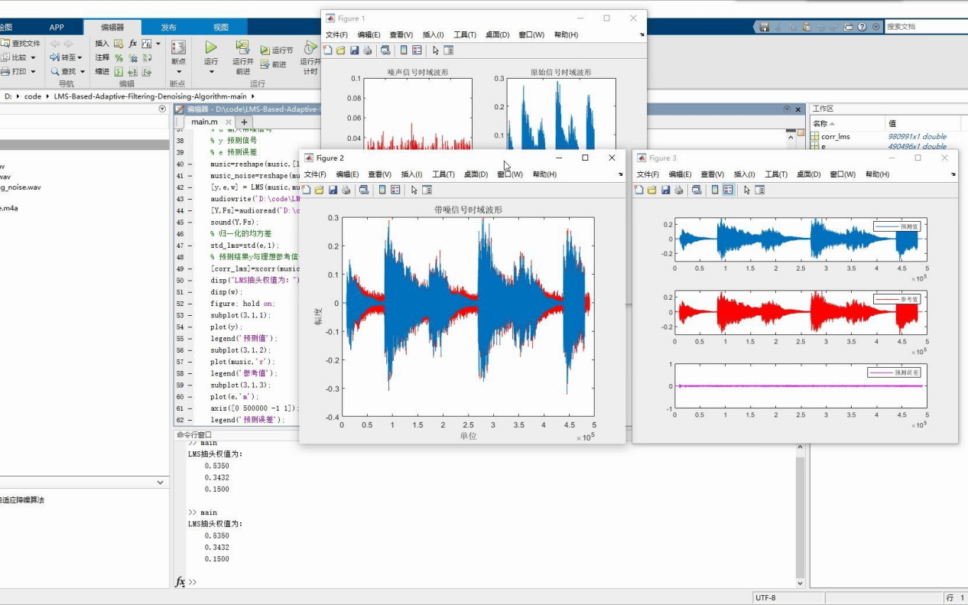Click the green Run (运行) button icon
The width and height of the screenshot is (968, 605).
(x=211, y=47)
